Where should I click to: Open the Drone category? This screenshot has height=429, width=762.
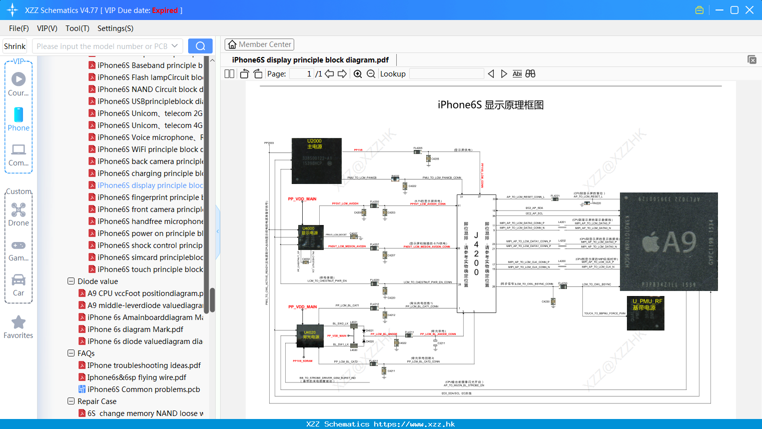click(19, 214)
